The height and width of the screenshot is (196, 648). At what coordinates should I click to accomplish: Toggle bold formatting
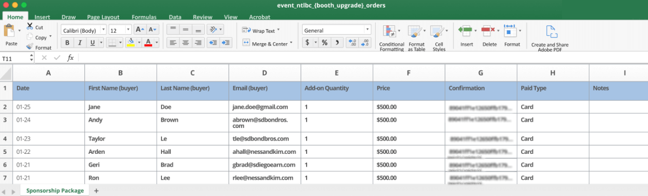click(68, 43)
